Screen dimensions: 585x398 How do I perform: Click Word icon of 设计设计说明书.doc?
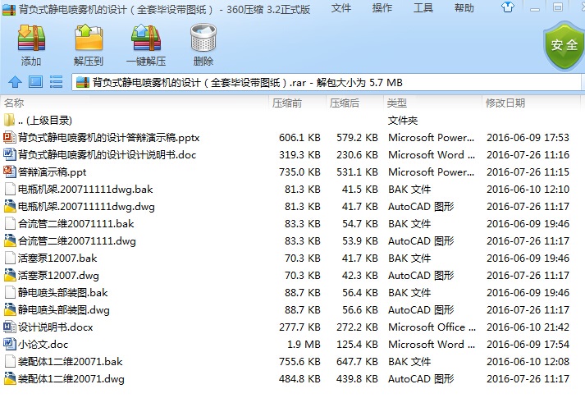click(9, 154)
